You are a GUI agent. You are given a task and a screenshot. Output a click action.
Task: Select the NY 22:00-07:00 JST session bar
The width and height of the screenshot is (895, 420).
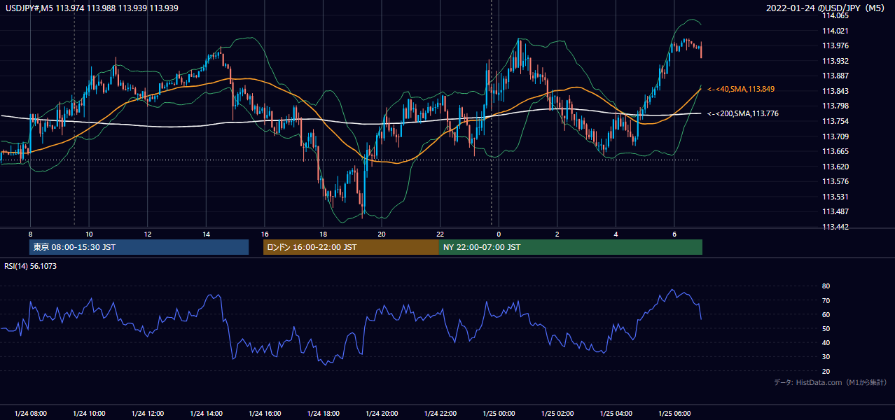coord(571,247)
